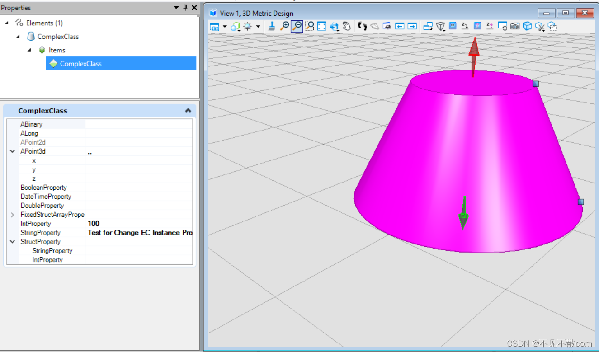
Task: Select the DateTimeProperty row label
Action: (46, 197)
